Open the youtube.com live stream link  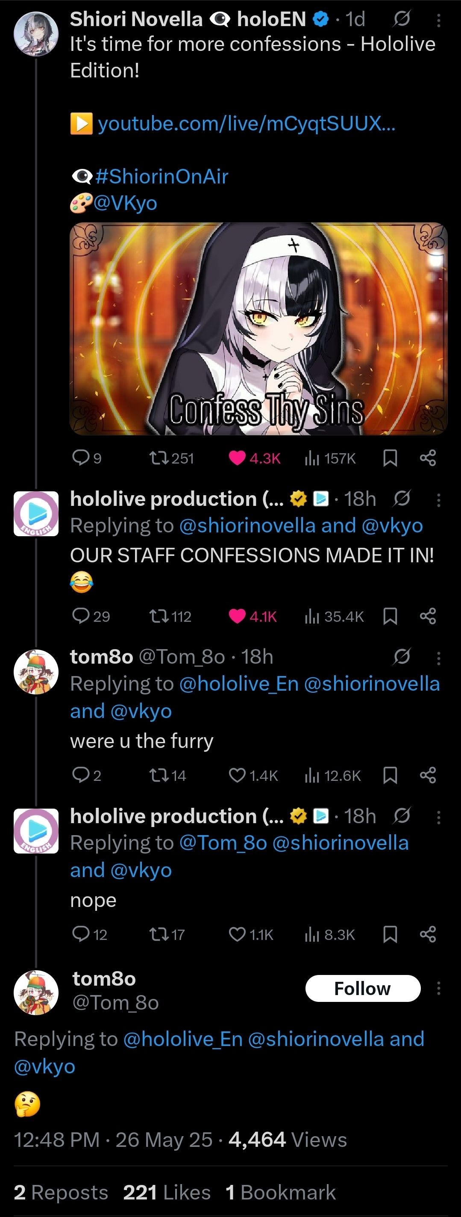pyautogui.click(x=246, y=124)
